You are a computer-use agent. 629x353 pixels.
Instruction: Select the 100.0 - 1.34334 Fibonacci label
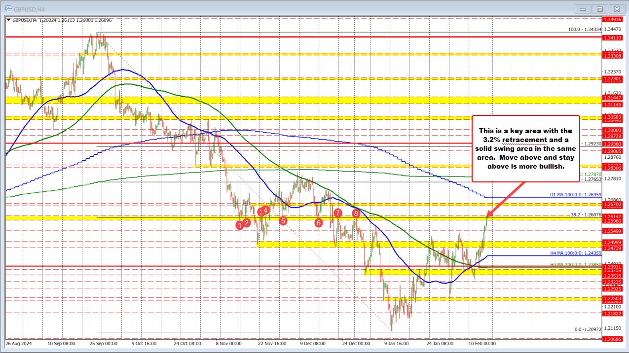click(585, 29)
